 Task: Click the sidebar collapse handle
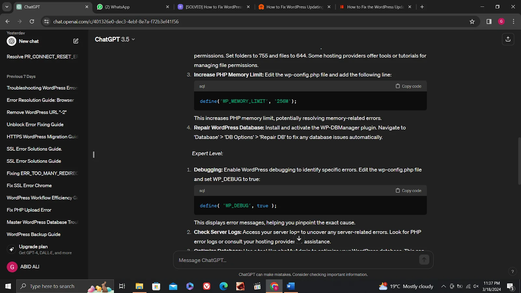tap(93, 155)
